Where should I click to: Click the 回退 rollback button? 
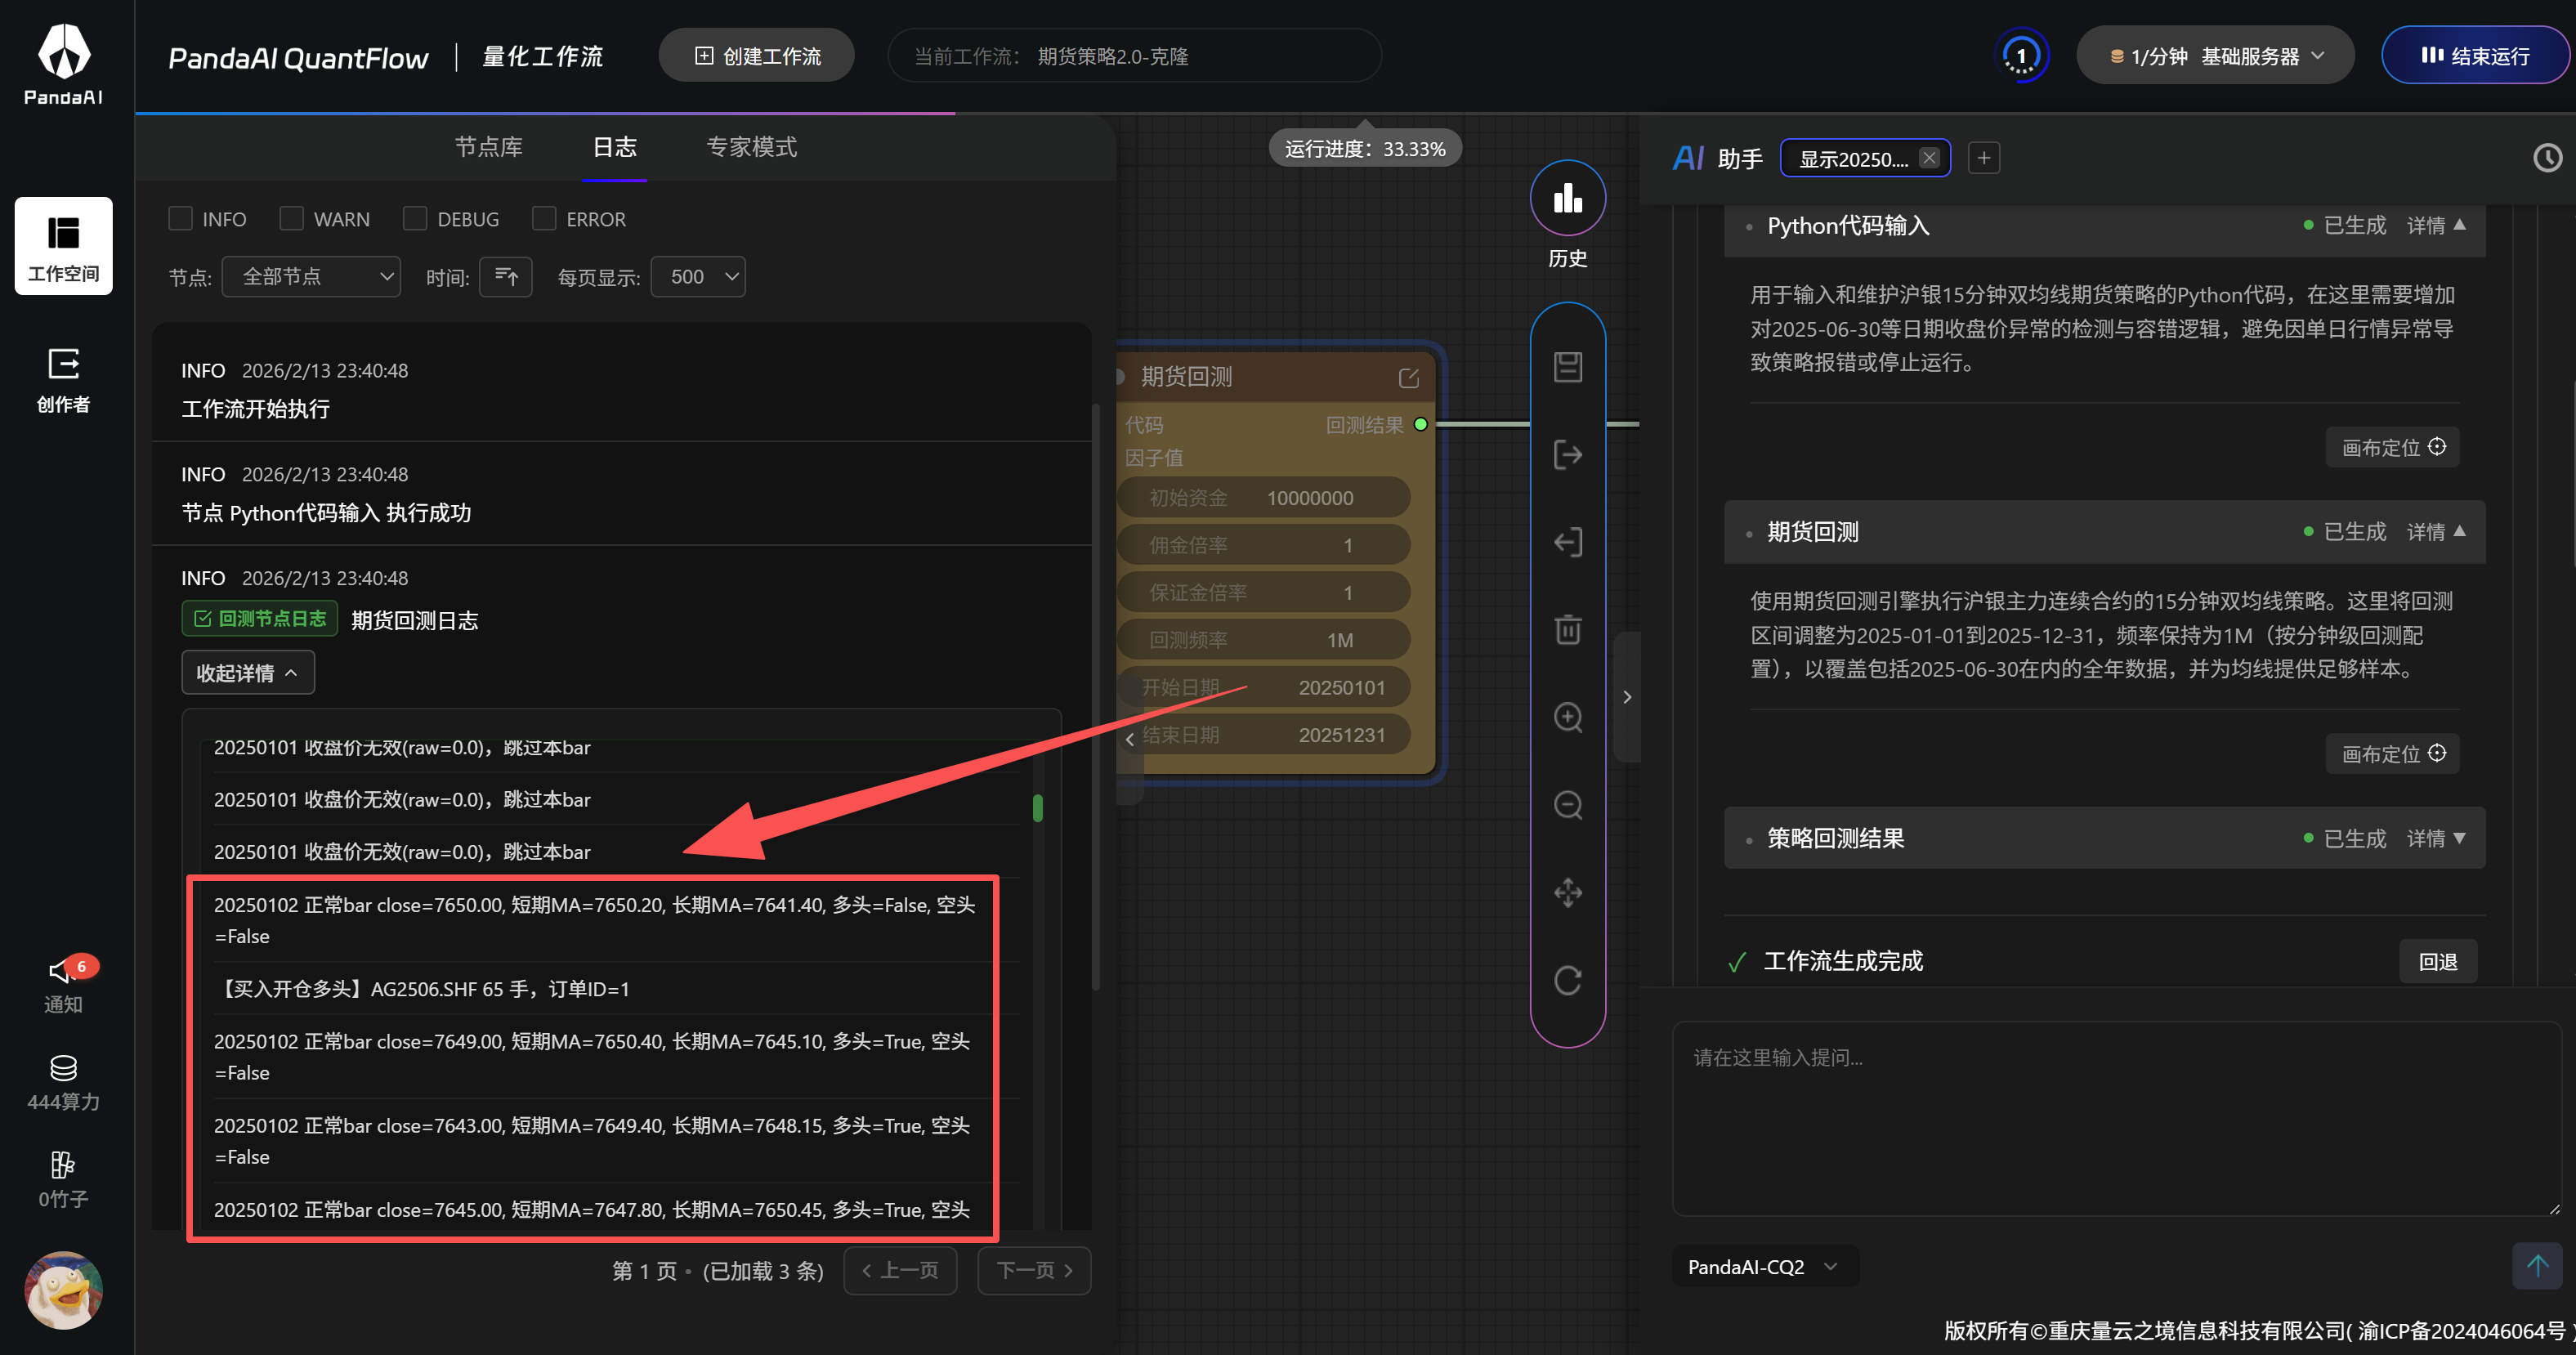point(2438,962)
